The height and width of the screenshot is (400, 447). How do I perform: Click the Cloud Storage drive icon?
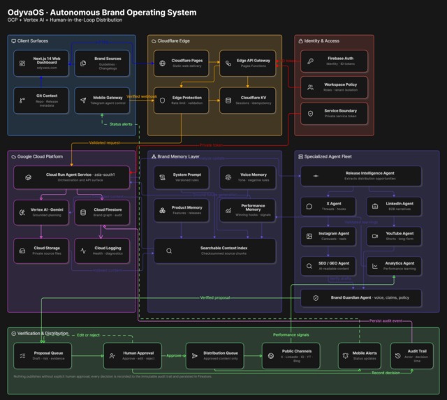pyautogui.click(x=22, y=251)
